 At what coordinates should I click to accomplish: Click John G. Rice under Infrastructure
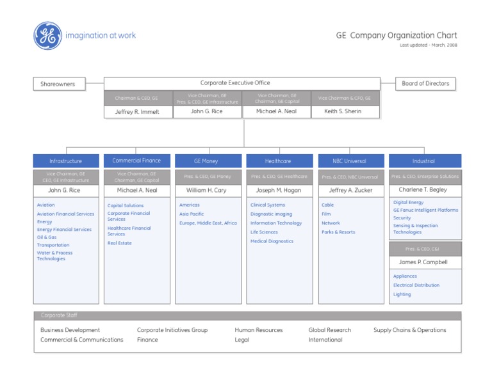coord(66,191)
